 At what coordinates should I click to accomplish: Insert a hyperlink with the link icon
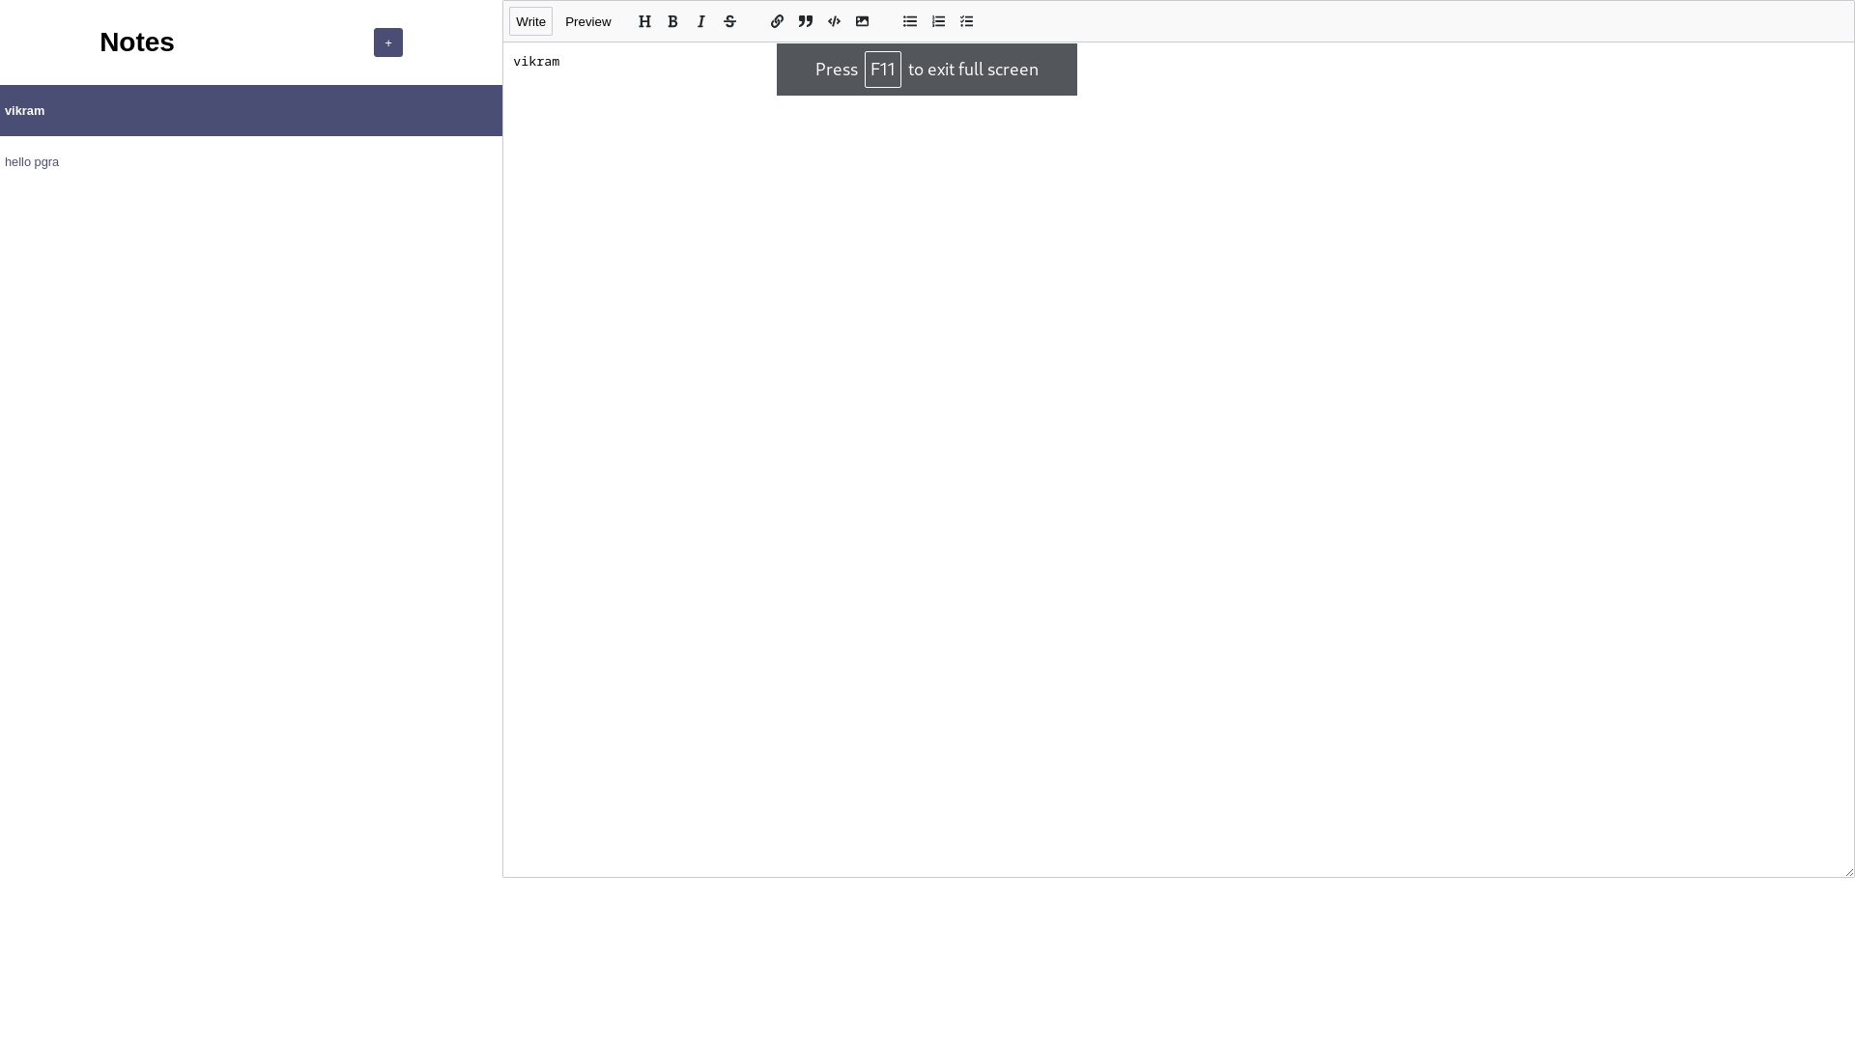click(x=777, y=21)
